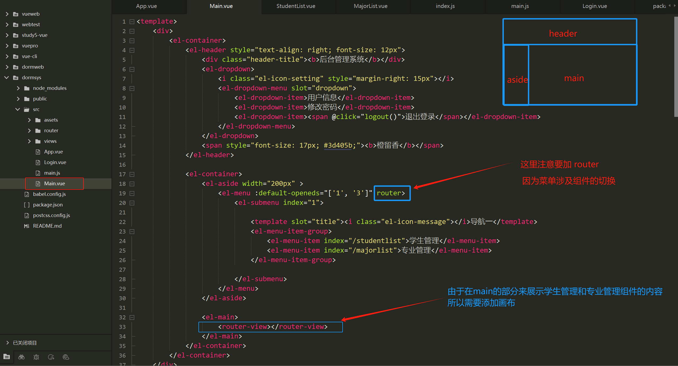Viewport: 678px width, 366px height.
Task: Collapse the dormsys project folder
Action: [x=7, y=77]
